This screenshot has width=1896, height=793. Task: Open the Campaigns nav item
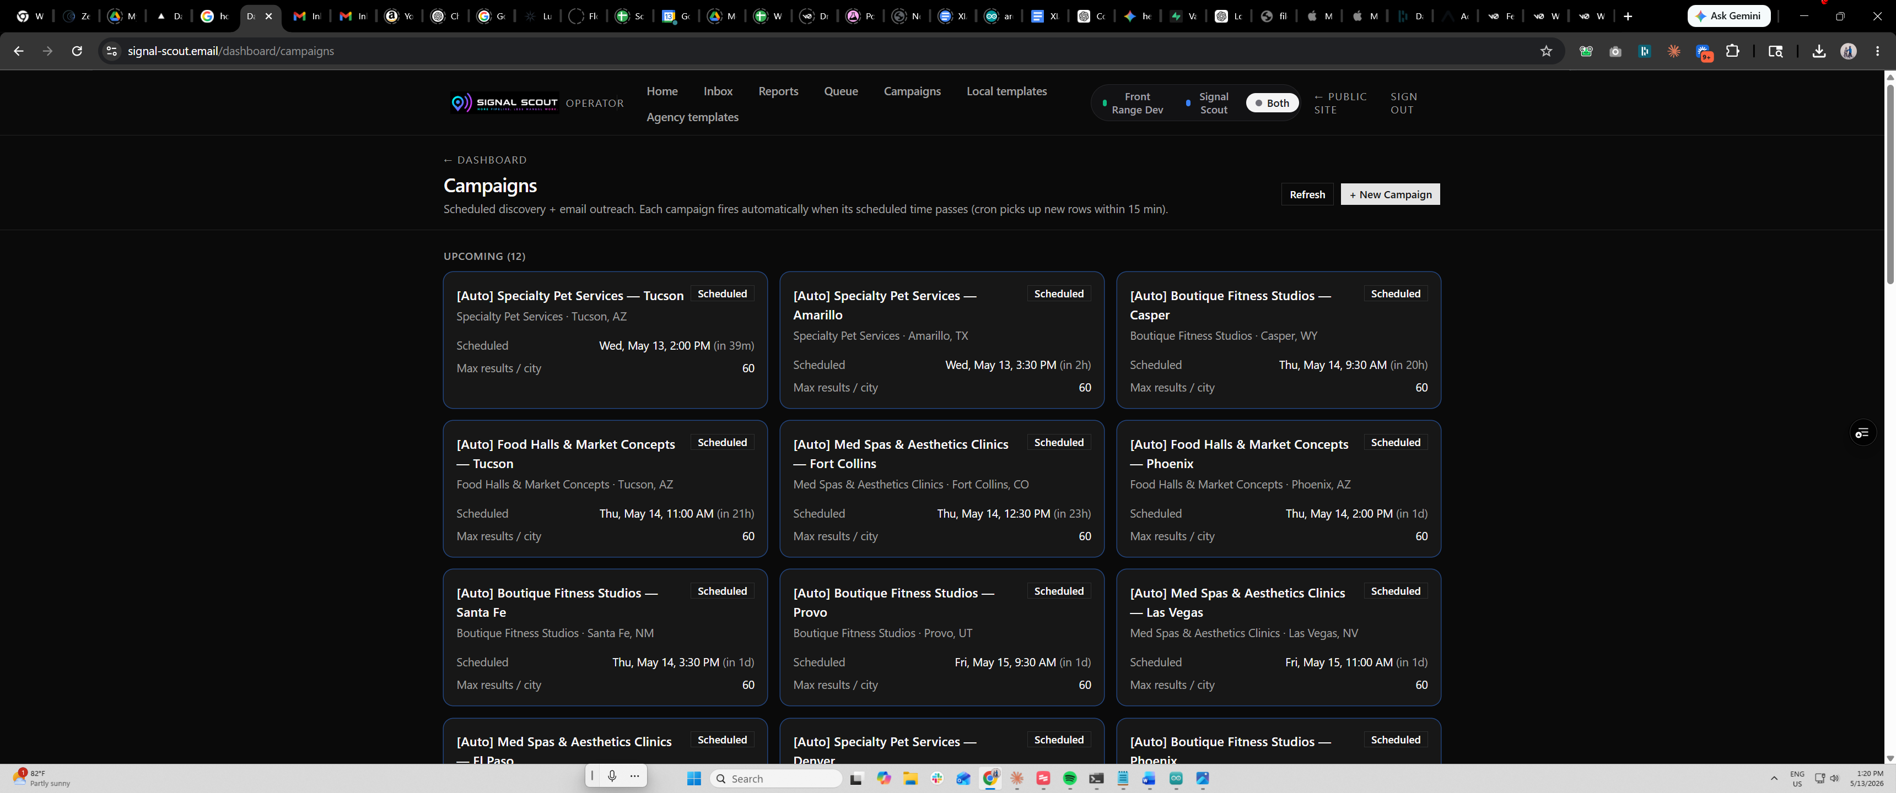912,91
